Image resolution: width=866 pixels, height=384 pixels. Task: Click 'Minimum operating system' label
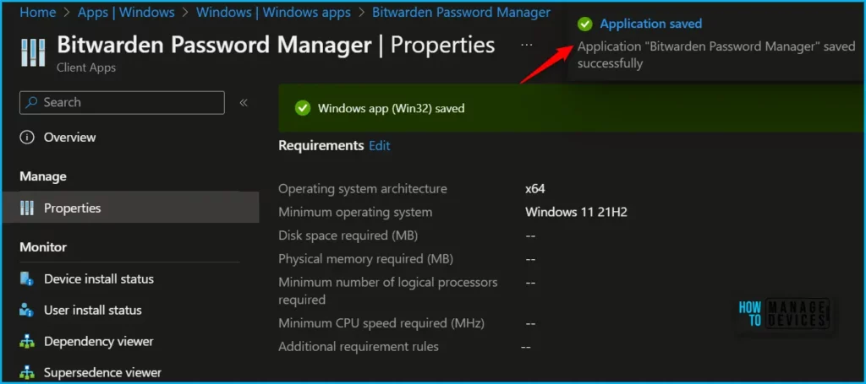click(x=355, y=212)
